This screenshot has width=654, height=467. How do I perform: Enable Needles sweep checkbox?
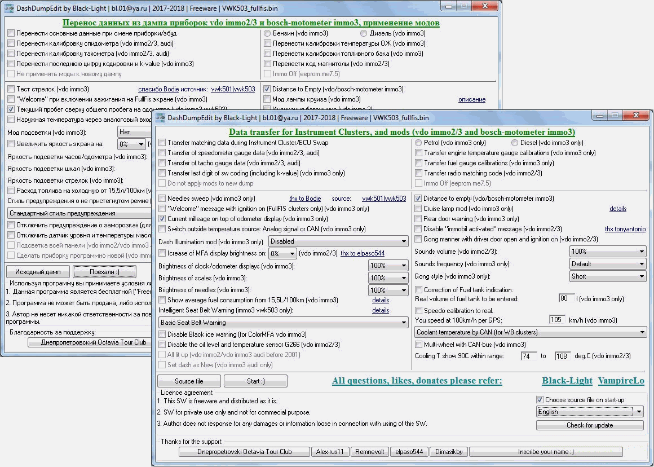coord(162,199)
